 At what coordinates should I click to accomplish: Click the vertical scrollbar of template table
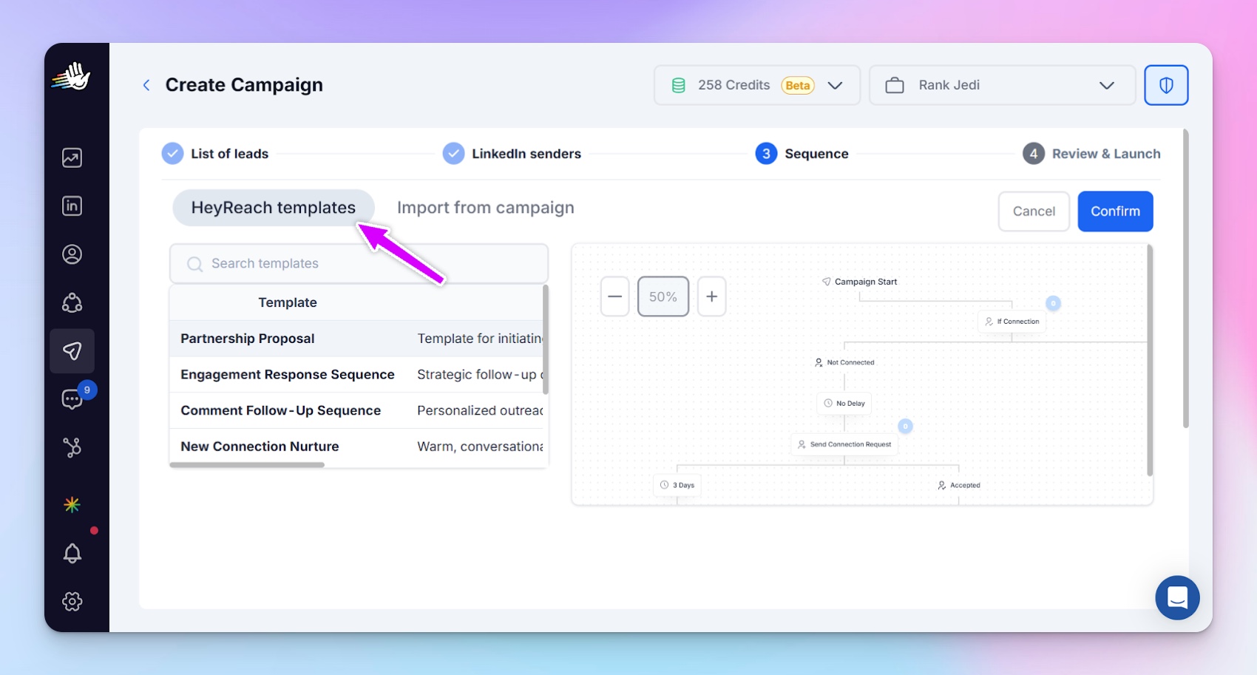pos(546,339)
